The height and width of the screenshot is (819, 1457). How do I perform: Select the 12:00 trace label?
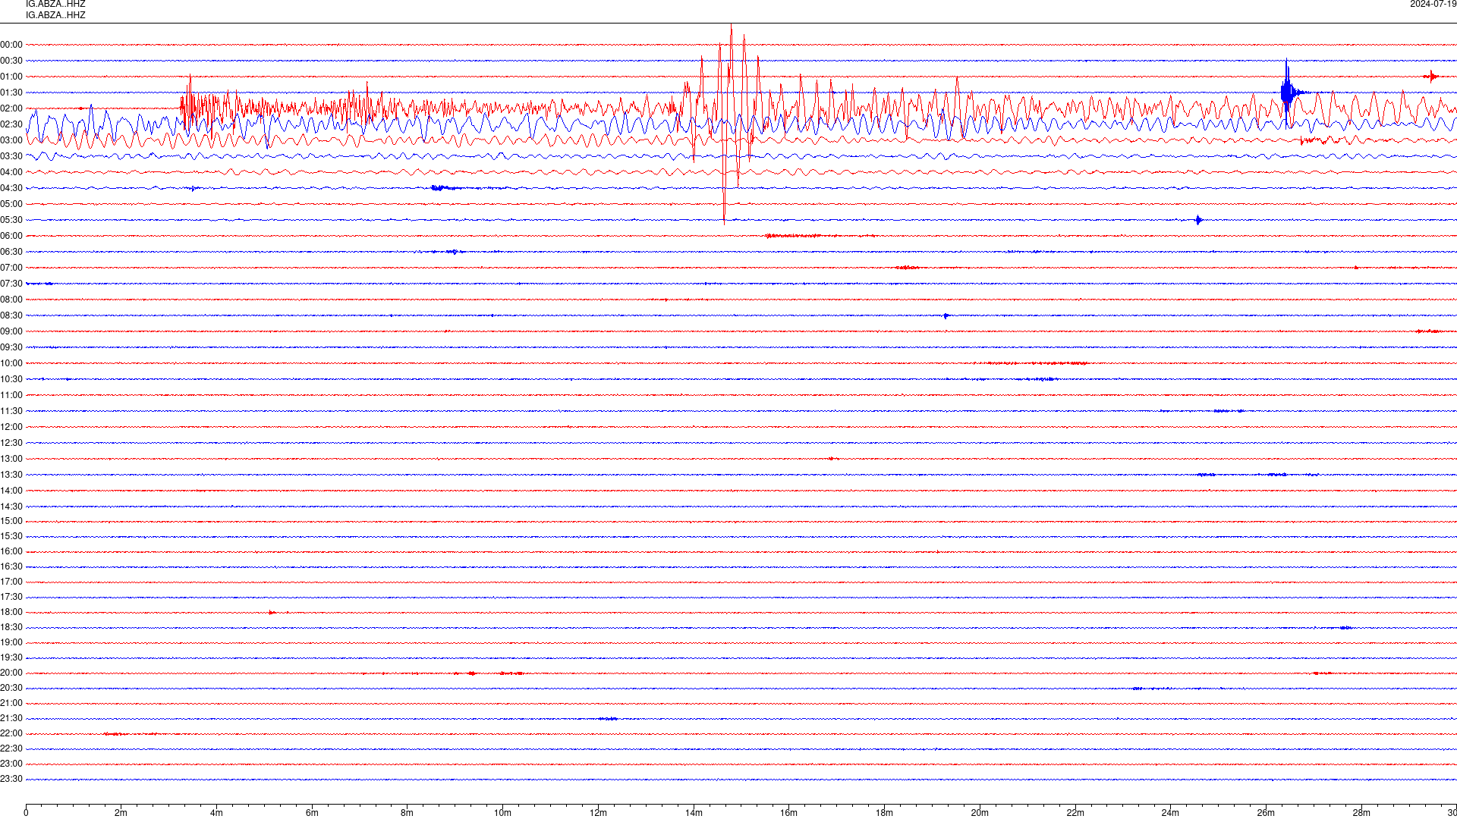[11, 427]
